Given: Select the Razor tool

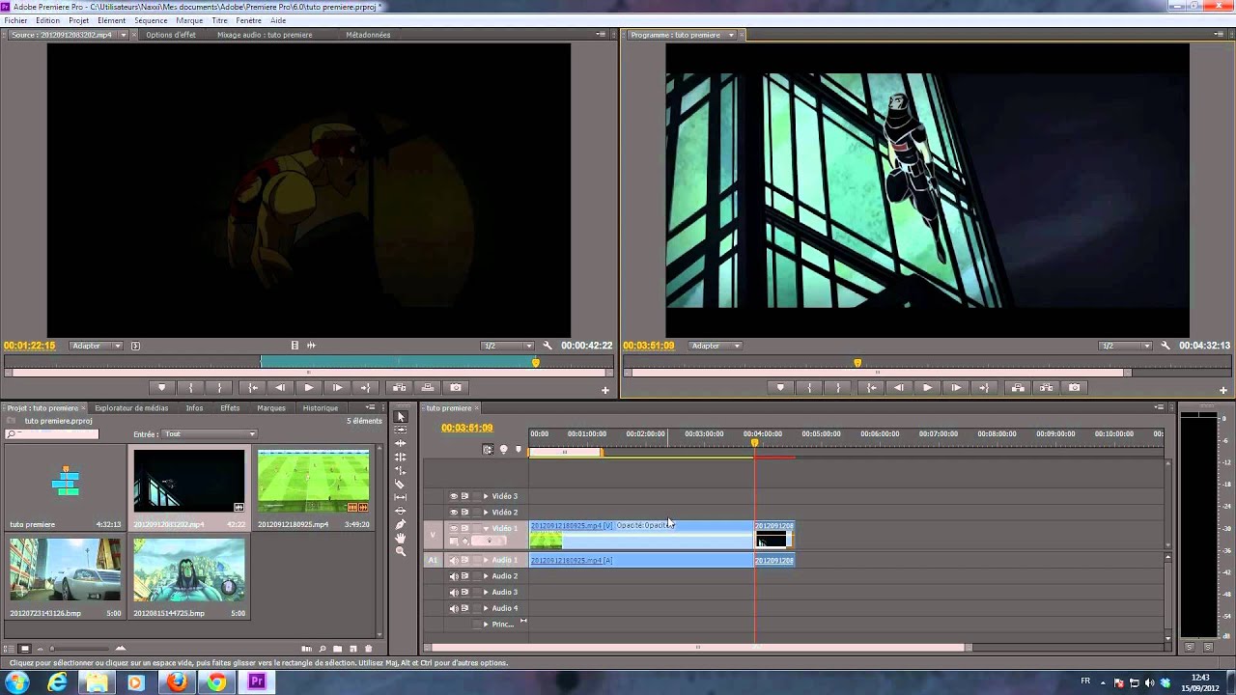Looking at the screenshot, I should (401, 484).
